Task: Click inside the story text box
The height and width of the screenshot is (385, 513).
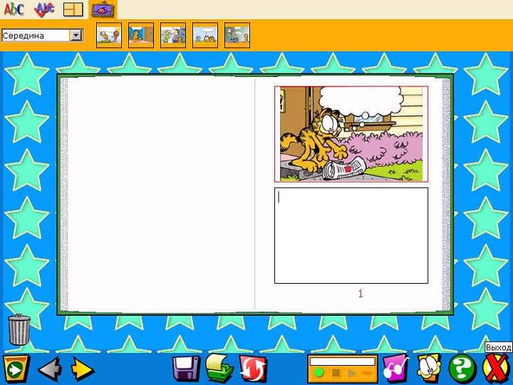Action: 351,235
